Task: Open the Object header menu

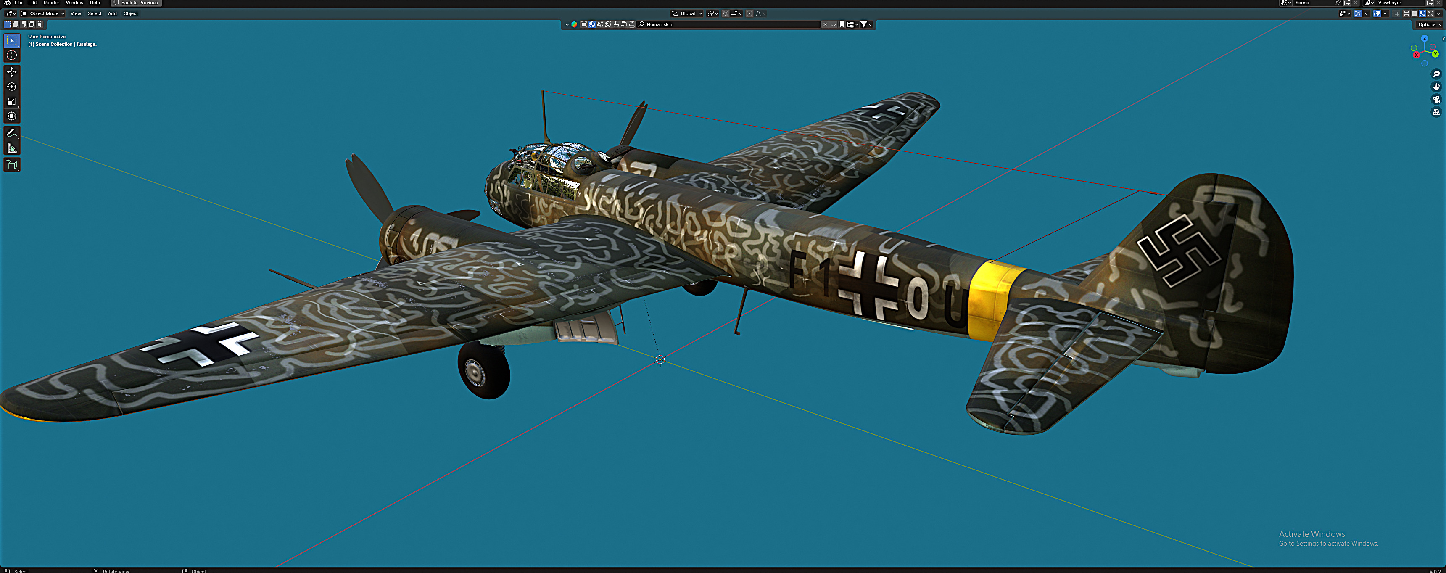Action: point(130,13)
